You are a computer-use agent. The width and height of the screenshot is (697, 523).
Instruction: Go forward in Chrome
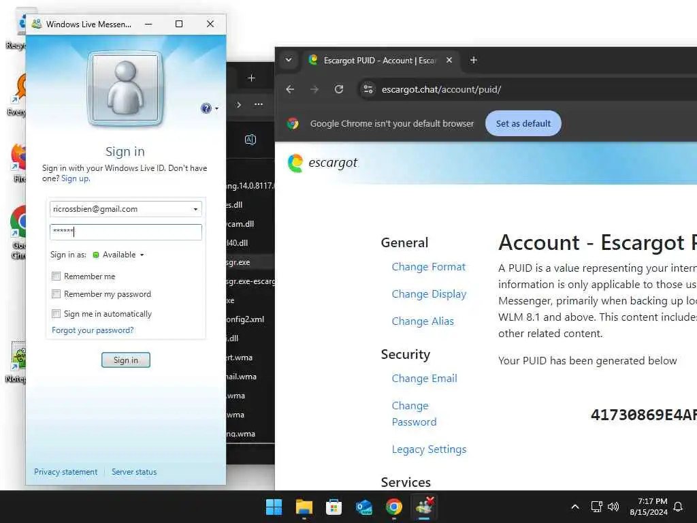[x=314, y=89]
